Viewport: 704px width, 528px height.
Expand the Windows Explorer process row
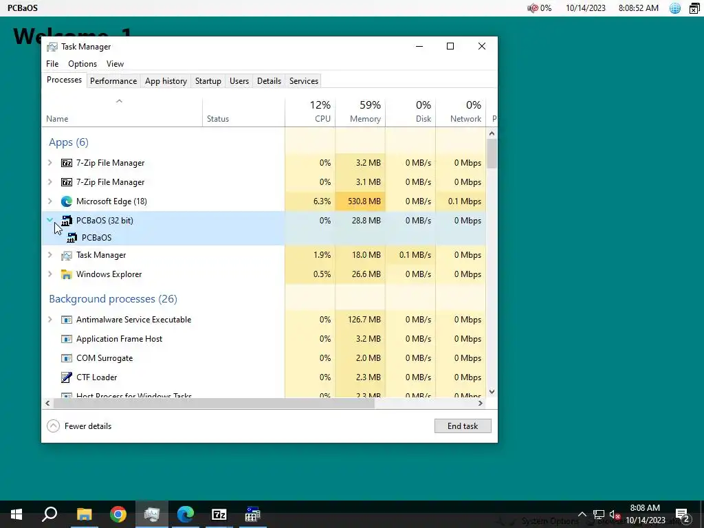[49, 274]
